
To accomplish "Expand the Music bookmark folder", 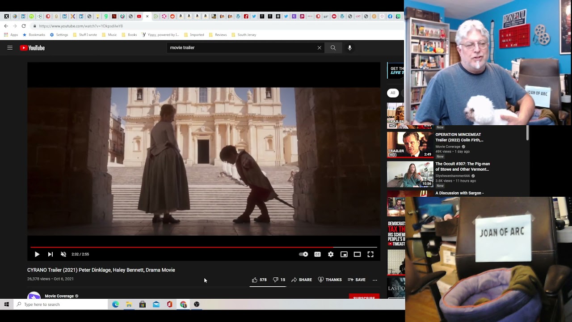I will pyautogui.click(x=109, y=35).
